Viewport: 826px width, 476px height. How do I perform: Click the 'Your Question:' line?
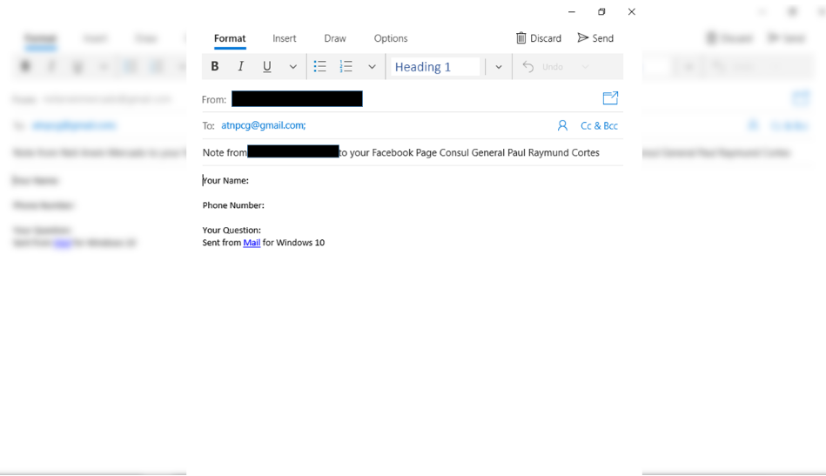point(232,230)
